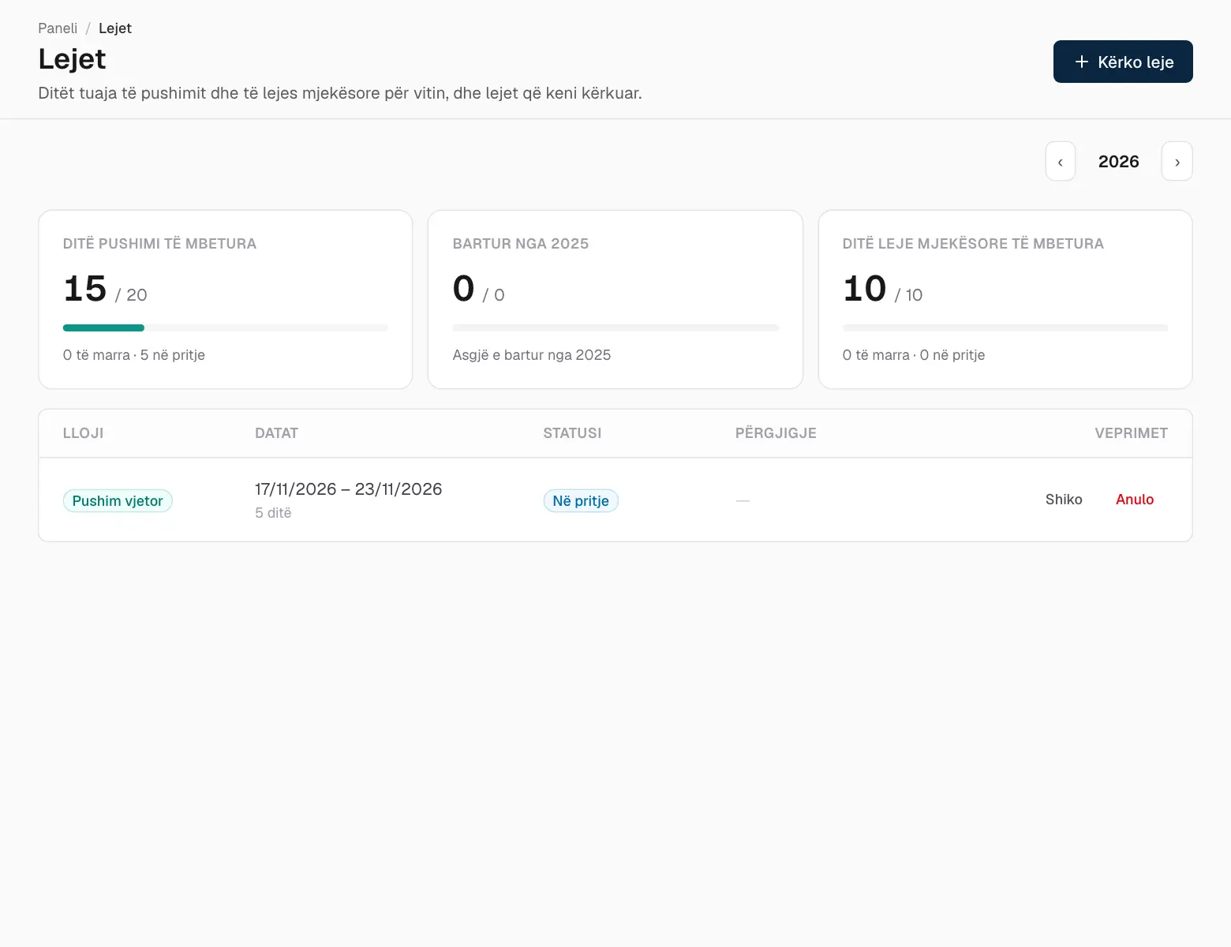Click the text 0 të marra · 5 në pritje
This screenshot has width=1231, height=947.
[134, 355]
